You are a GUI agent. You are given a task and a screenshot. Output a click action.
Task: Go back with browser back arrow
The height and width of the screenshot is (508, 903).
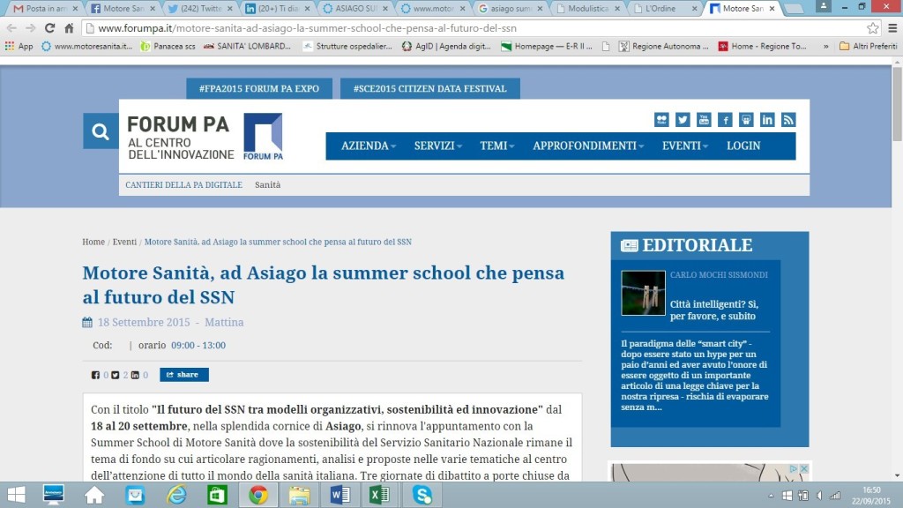[11, 27]
